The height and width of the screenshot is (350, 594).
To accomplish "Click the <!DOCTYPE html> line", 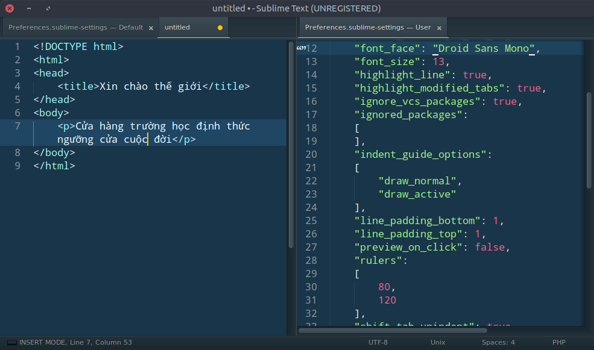I will (x=78, y=46).
